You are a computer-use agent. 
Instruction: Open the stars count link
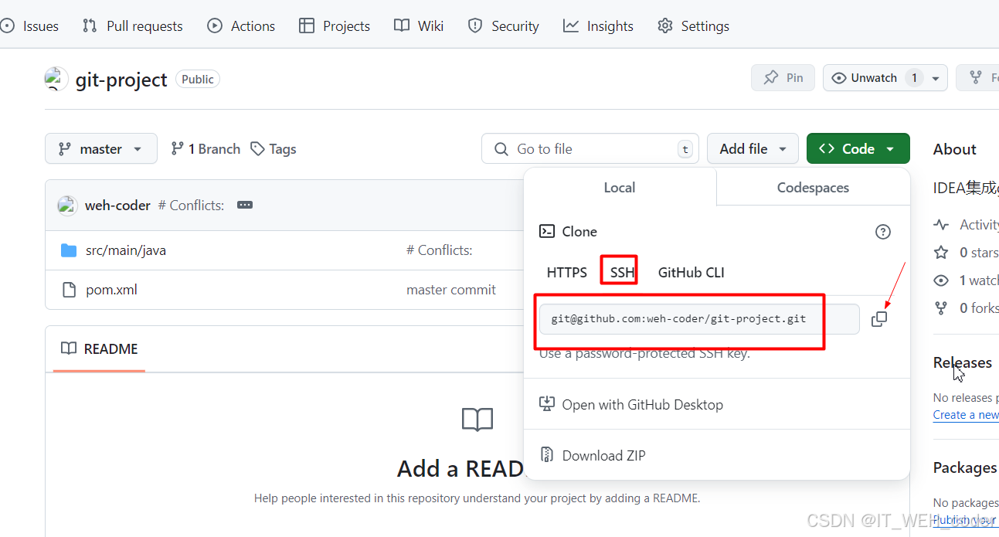(x=979, y=253)
